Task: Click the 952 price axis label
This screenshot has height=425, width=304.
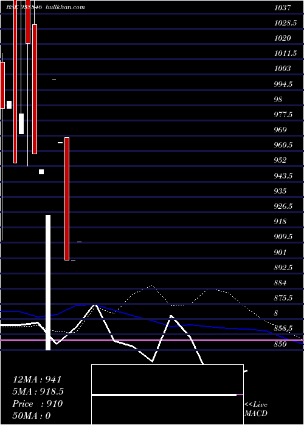Action: 280,160
